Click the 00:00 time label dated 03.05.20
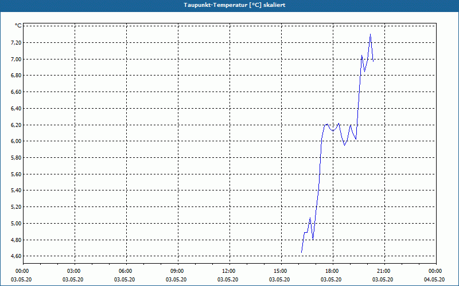This screenshot has width=459, height=286. (22, 271)
